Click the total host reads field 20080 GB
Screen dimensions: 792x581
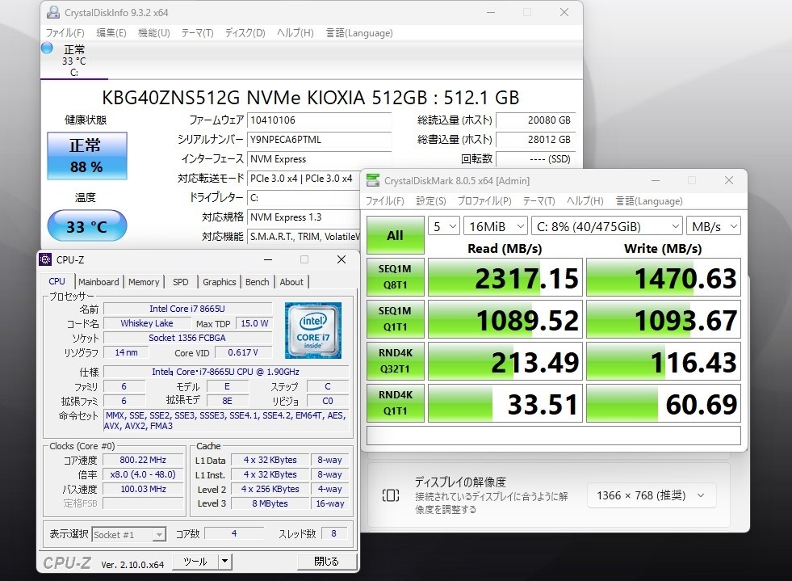tap(536, 120)
